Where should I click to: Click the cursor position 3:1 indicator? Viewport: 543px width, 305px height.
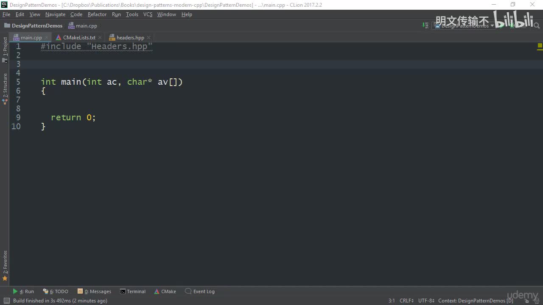point(392,301)
